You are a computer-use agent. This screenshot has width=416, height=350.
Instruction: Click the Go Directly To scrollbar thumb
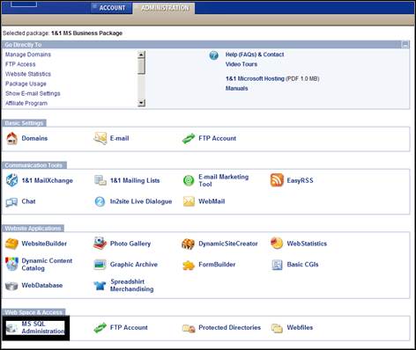[142, 66]
